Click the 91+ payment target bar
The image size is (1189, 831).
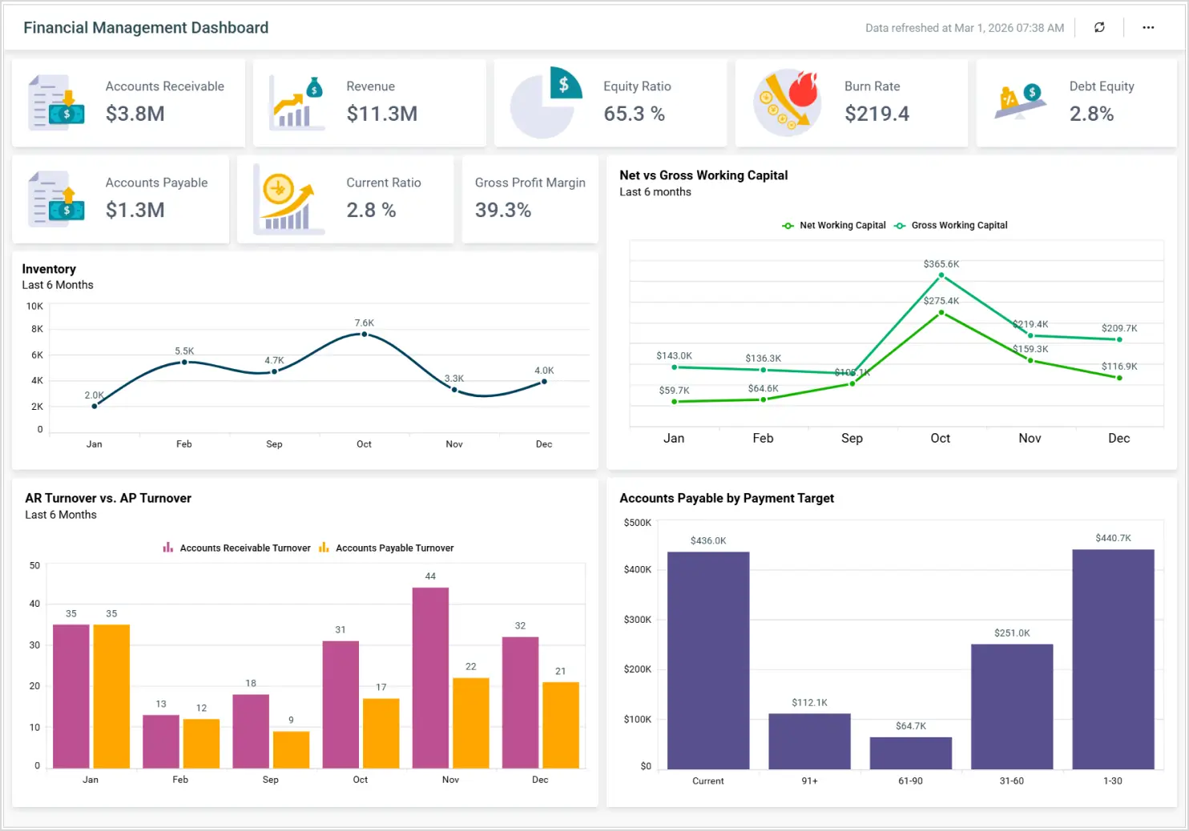809,741
